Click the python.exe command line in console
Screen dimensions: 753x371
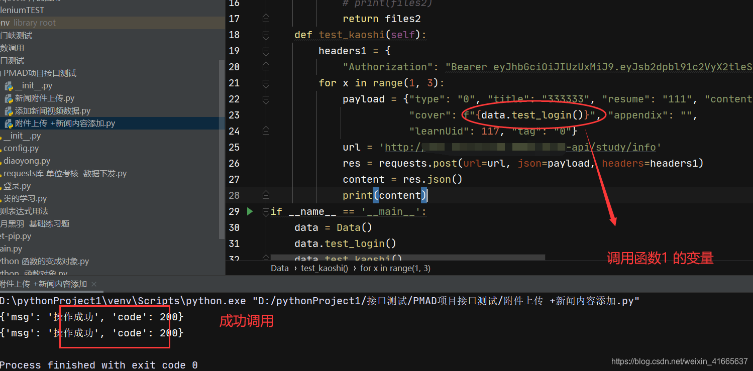coord(319,301)
